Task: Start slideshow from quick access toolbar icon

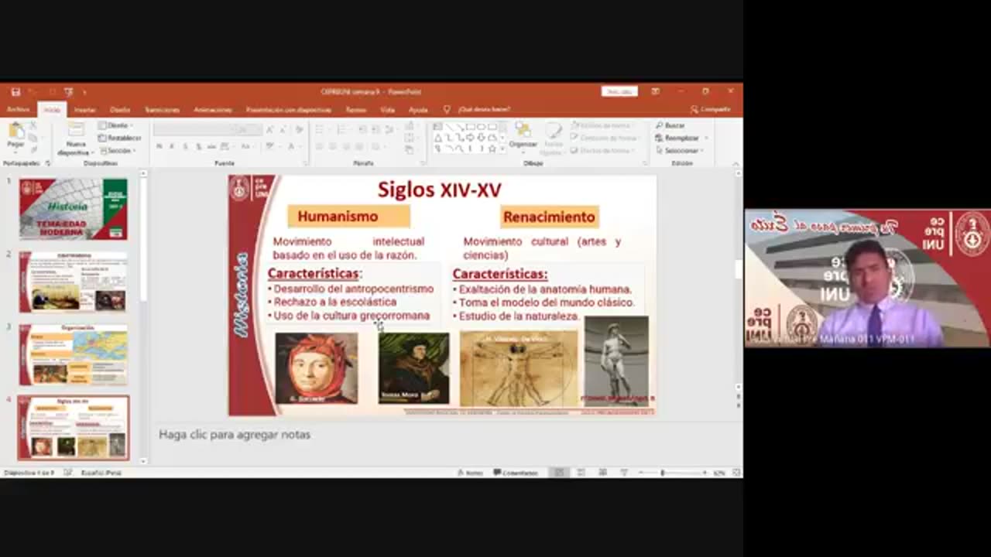Action: [x=69, y=91]
